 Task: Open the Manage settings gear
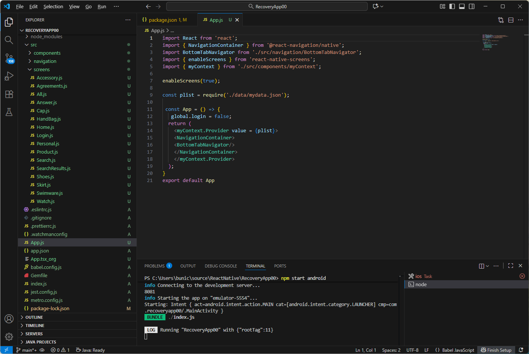pyautogui.click(x=9, y=336)
